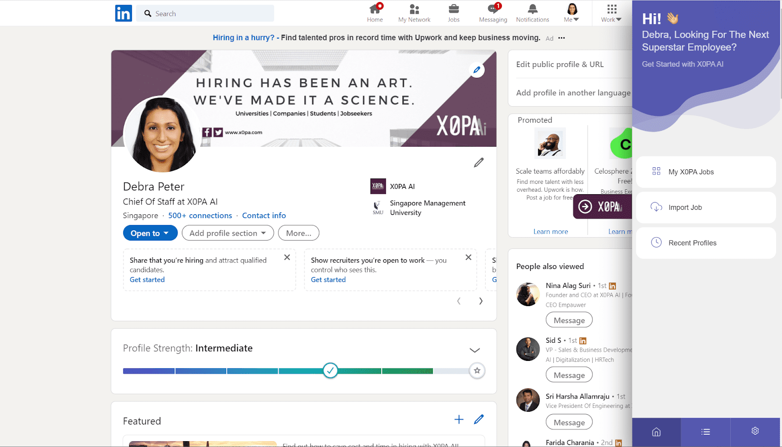Screen dimensions: 782x447
Task: Edit the Featured section pencil icon
Action: (479, 419)
